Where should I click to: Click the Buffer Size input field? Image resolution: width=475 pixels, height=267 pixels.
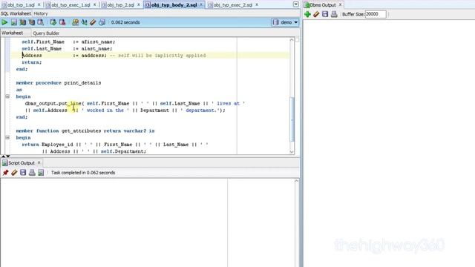point(376,14)
